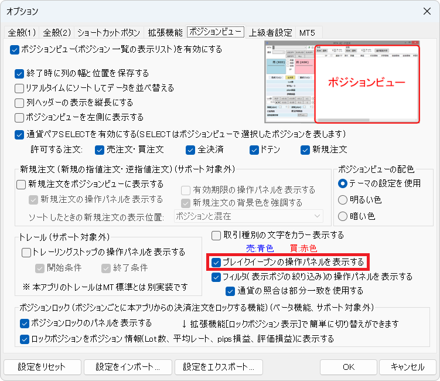The width and height of the screenshot is (440, 381).
Task: Toggle ポジションロックのパネルを表示する checkbox
Action: tap(25, 324)
